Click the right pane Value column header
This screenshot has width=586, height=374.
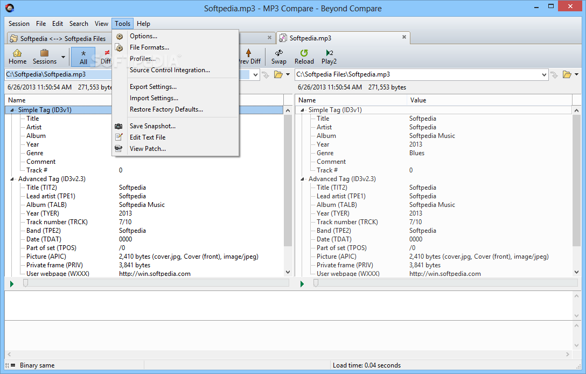point(490,100)
